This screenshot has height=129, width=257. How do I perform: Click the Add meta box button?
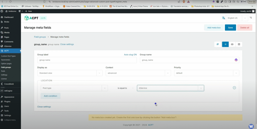pyautogui.click(x=214, y=28)
